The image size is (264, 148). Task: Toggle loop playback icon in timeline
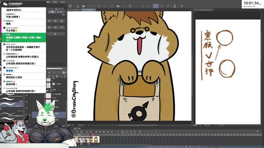(118, 132)
